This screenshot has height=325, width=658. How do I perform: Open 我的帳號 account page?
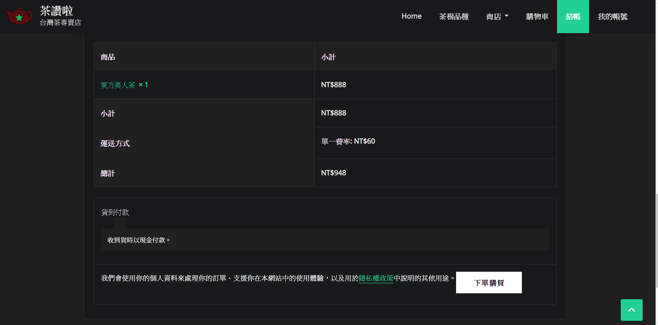tap(612, 16)
